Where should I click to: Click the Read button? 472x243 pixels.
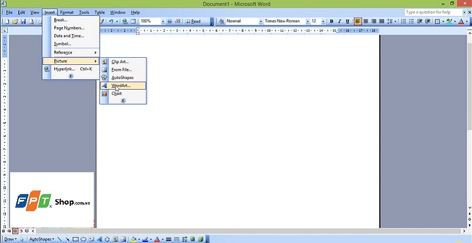(193, 21)
